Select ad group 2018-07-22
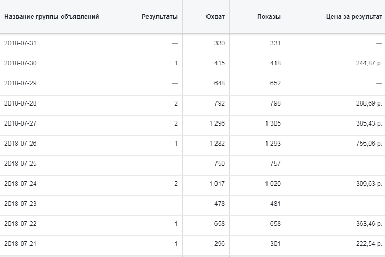 pyautogui.click(x=21, y=224)
